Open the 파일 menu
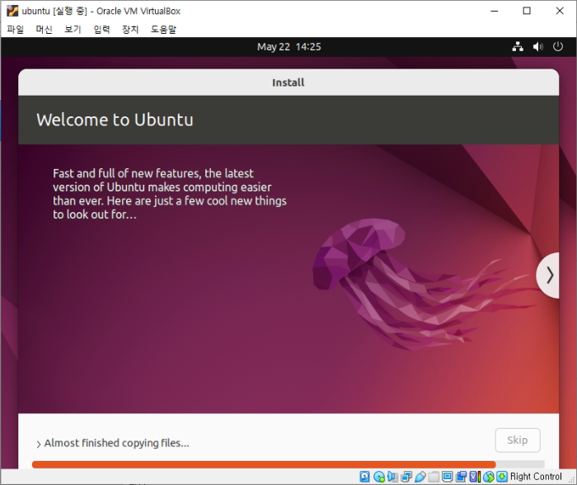577x485 pixels. (x=16, y=29)
